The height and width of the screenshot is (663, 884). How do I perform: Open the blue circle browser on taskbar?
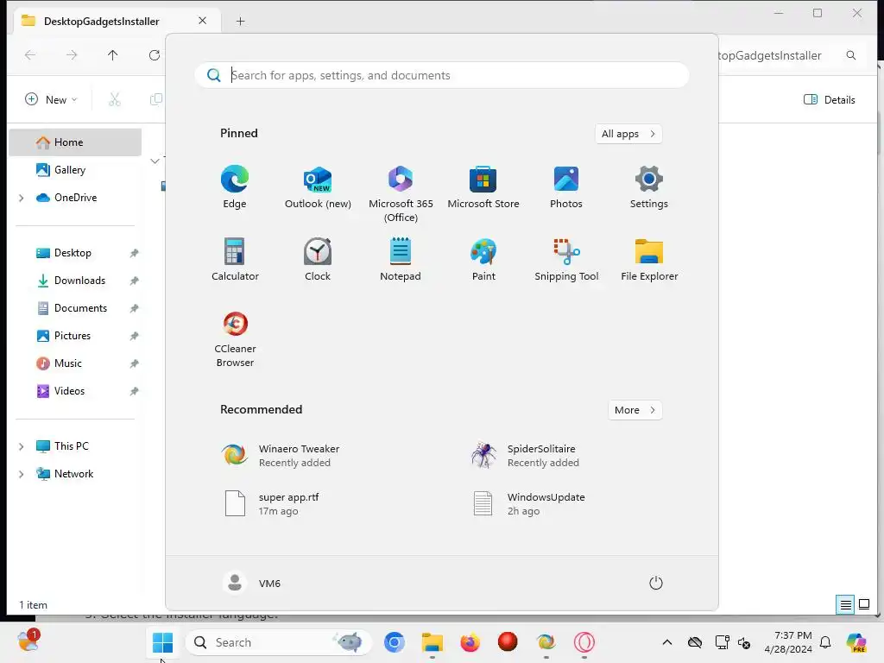point(394,642)
